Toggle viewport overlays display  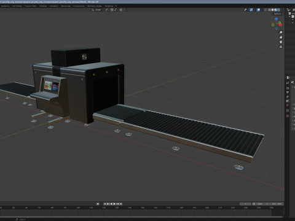[258, 10]
